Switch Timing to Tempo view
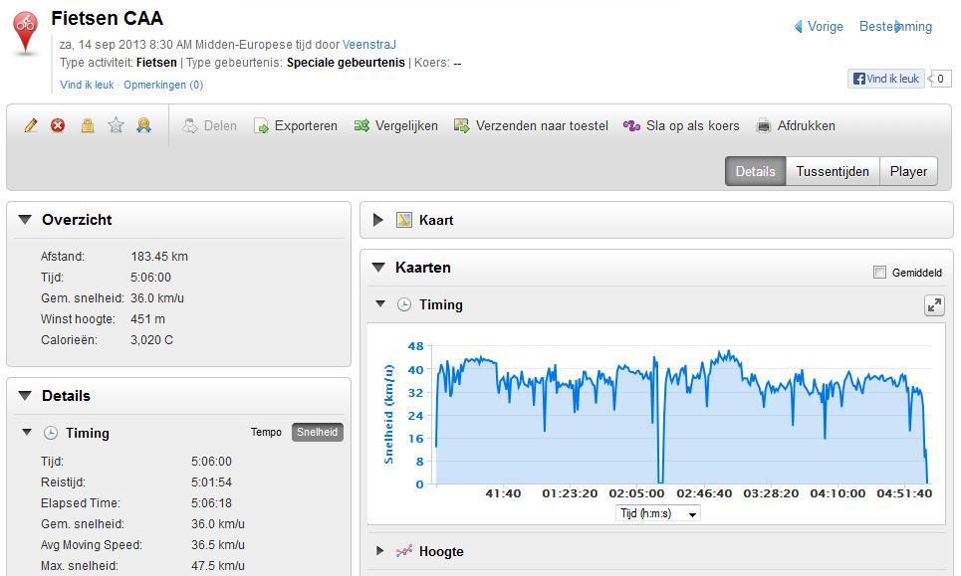 click(266, 432)
